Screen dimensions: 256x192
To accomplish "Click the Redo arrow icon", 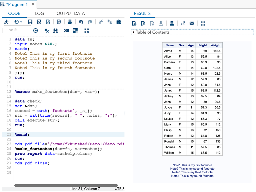I will [90, 22].
